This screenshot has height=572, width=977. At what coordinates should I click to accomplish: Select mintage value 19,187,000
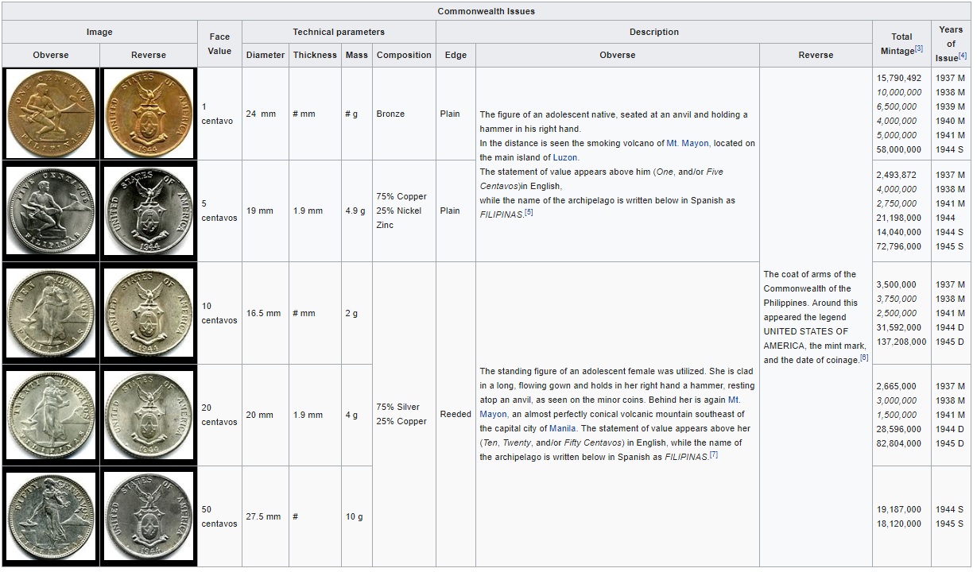(x=899, y=509)
